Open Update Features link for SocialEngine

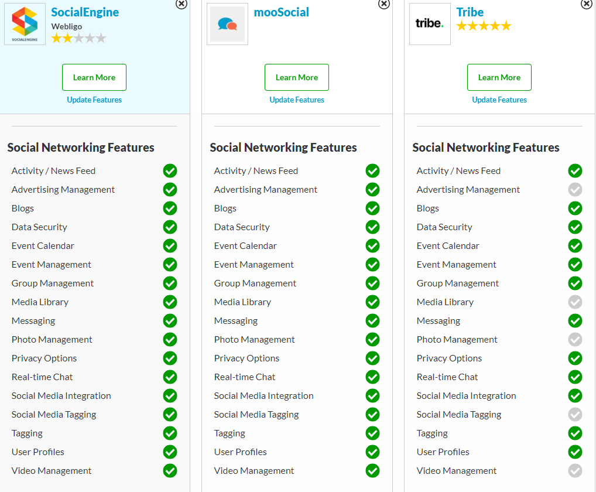[94, 100]
